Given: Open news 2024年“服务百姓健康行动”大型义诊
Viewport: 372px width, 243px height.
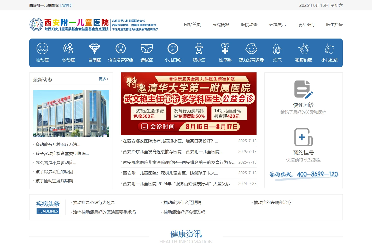Looking at the screenshot, I should click(x=178, y=184).
